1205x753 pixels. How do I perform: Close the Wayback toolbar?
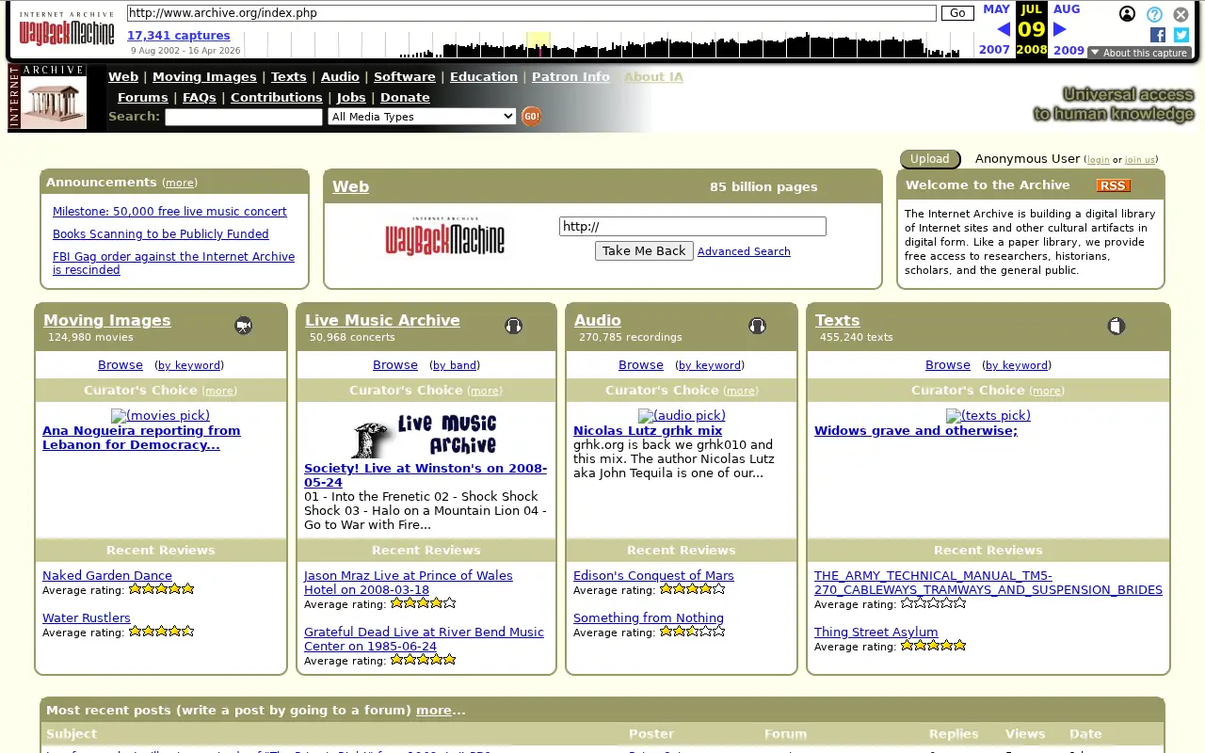click(1181, 14)
